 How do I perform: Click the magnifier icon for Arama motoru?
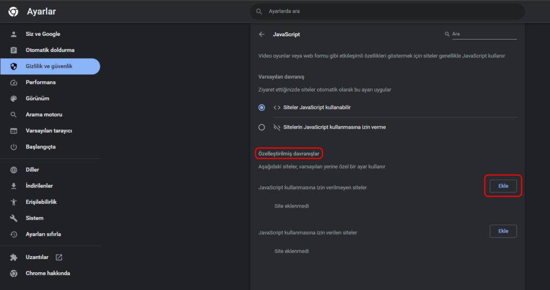pos(13,115)
